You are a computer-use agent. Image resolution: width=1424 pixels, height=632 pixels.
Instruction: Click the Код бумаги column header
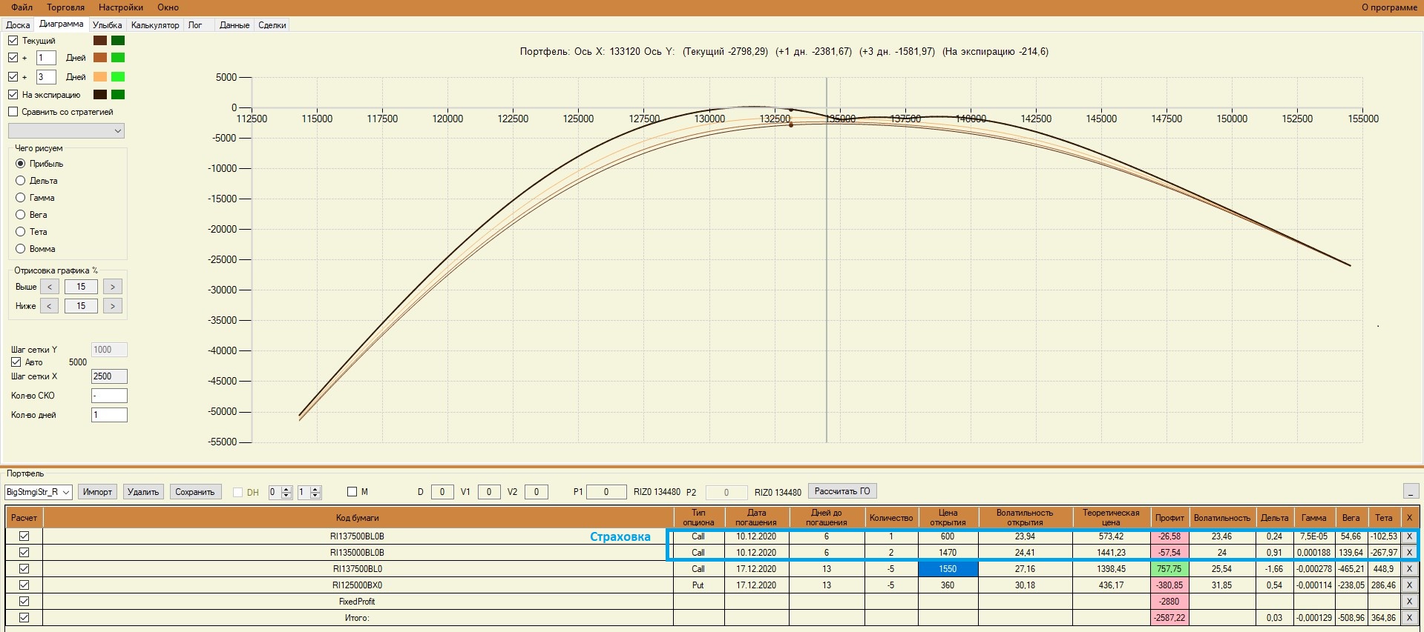pos(358,517)
